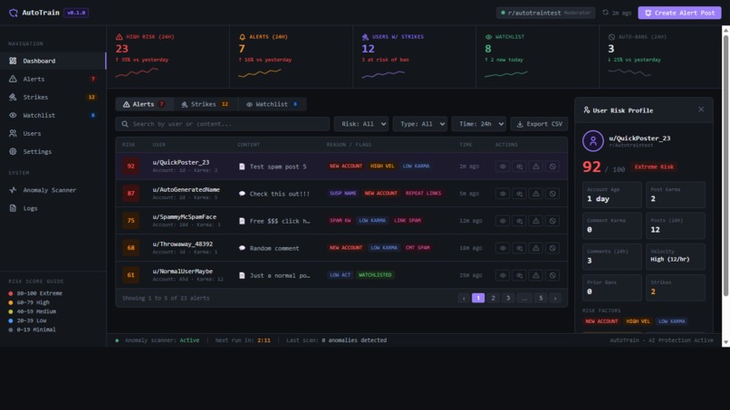
Task: Click the 'WATCHLISTED' flag tag
Action: click(375, 275)
